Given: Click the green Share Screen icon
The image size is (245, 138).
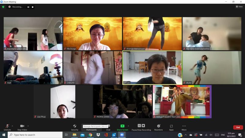Looking at the screenshot, I should [x=122, y=126].
